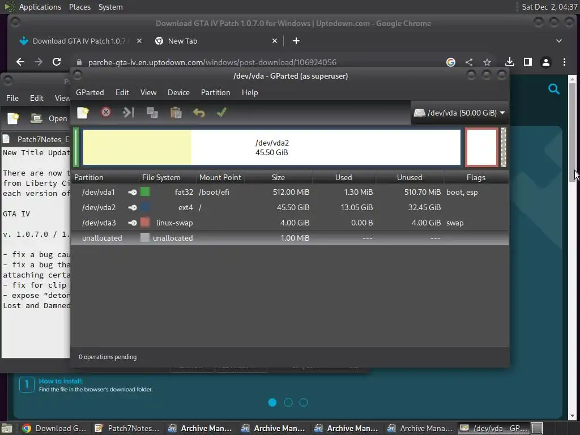Screen dimensions: 580x435
Task: Click the Mount Point column header
Action: click(220, 177)
